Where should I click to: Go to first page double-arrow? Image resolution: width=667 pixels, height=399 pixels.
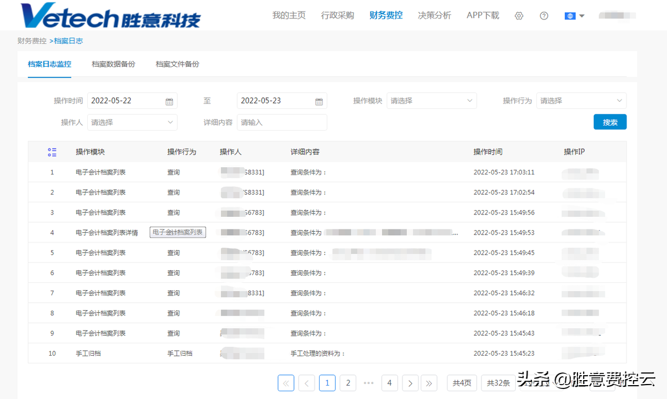coord(286,383)
